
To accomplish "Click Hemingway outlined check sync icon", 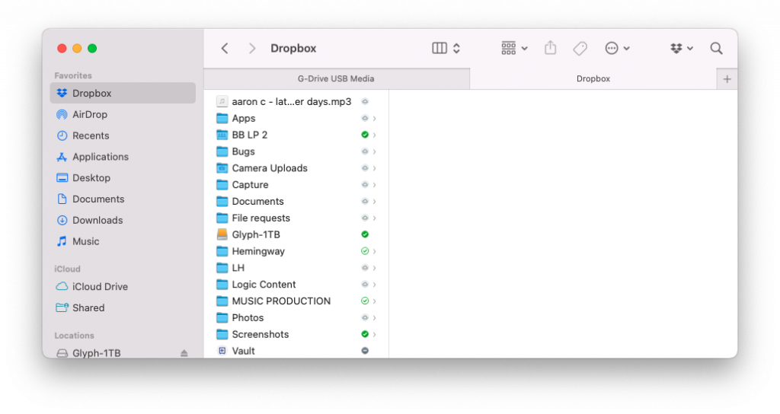I will [365, 251].
